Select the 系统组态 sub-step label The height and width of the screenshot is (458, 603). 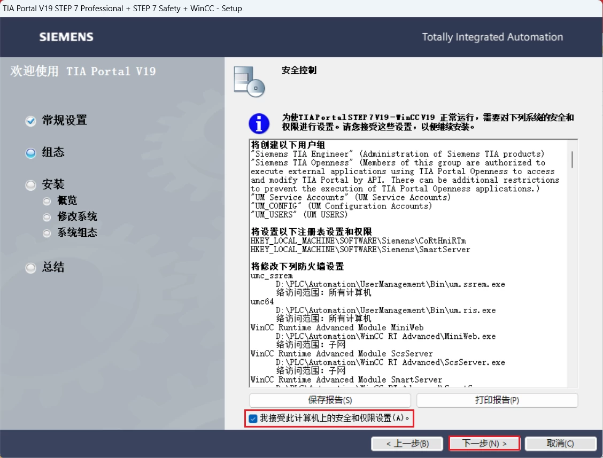tap(78, 232)
